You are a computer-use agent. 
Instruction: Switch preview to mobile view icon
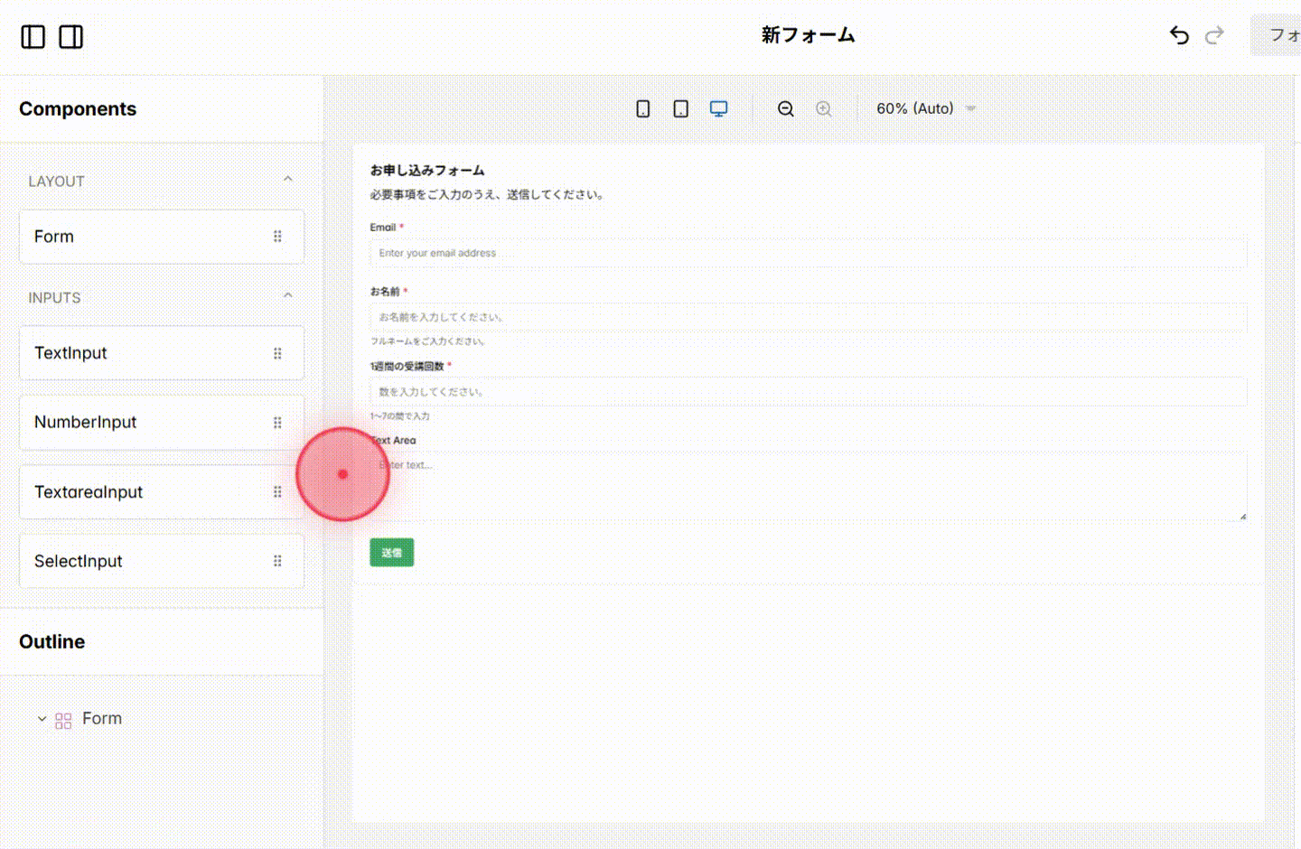[x=642, y=107]
